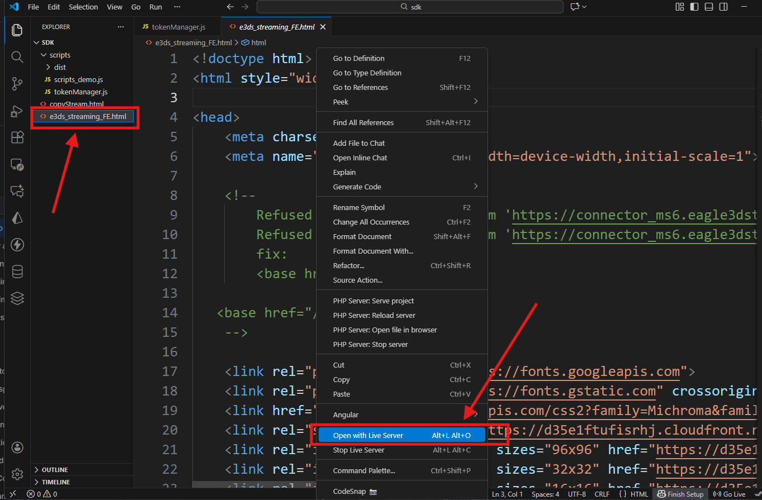Click Finish Setup in status bar
Screen dimensions: 762x500
click(680, 494)
